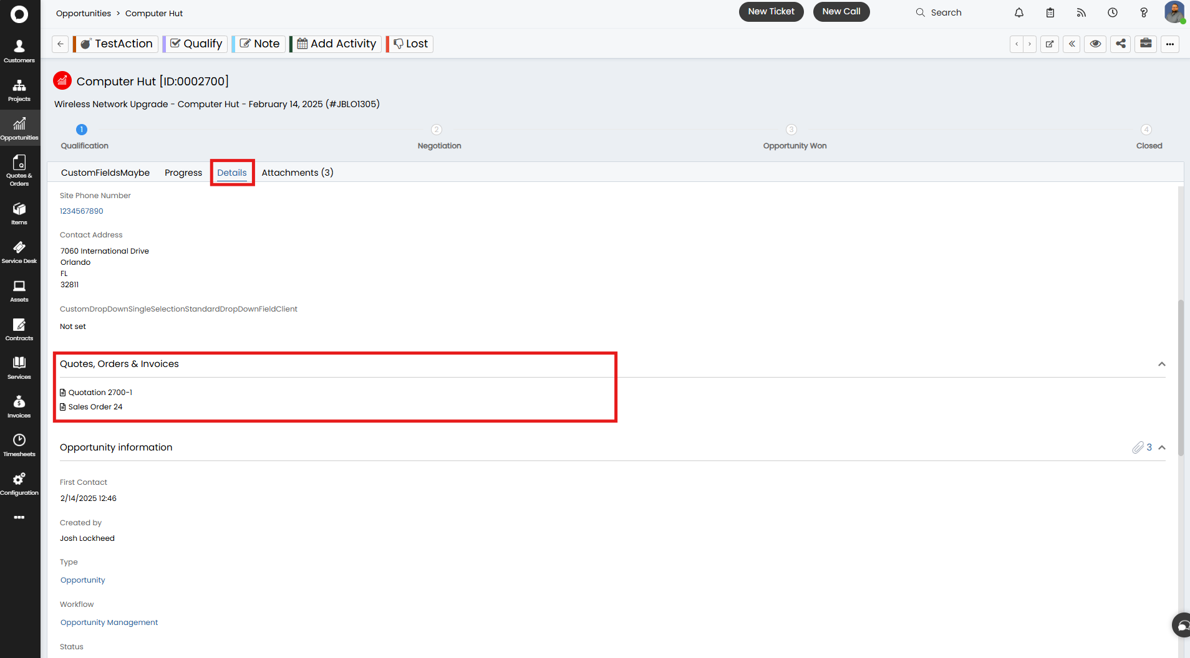Open the briefcase icon in toolbar

1146,44
